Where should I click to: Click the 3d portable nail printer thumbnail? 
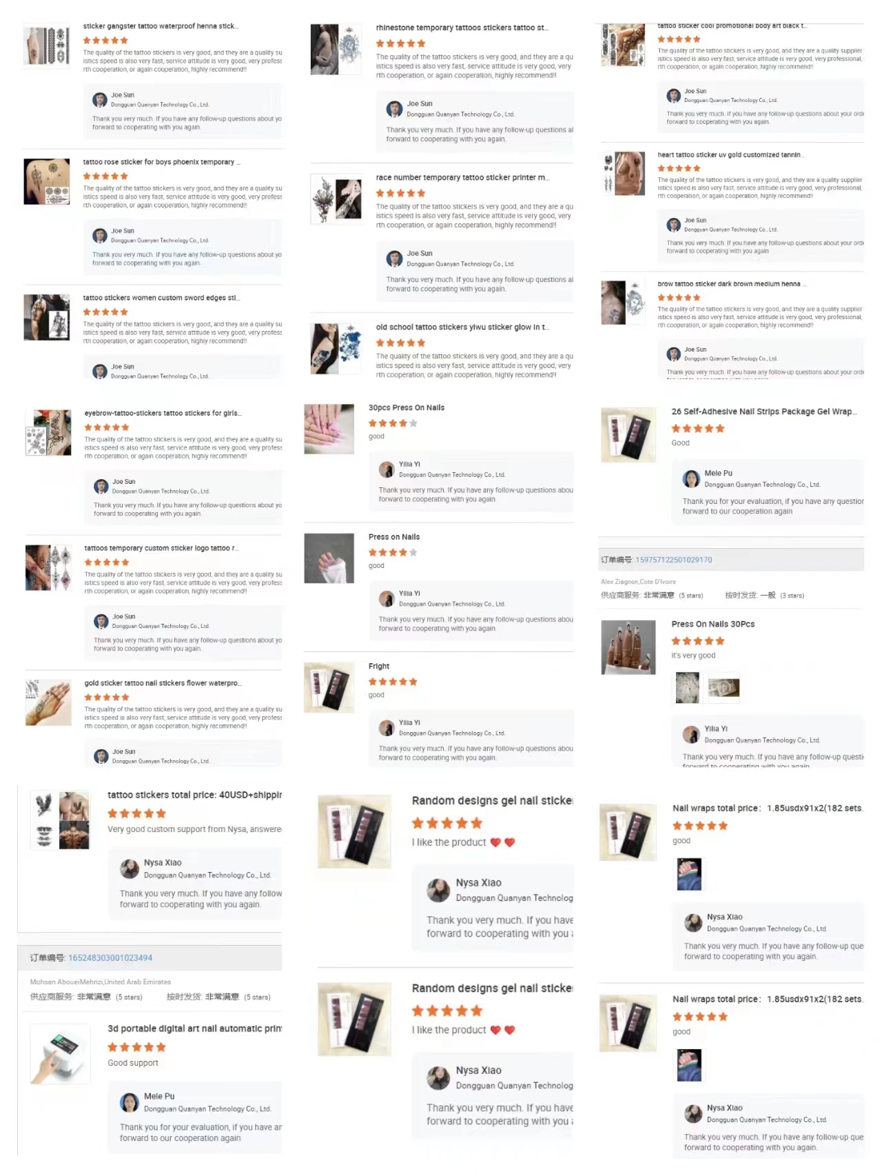[61, 1053]
